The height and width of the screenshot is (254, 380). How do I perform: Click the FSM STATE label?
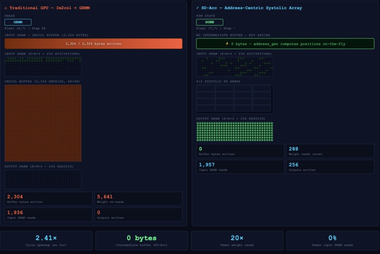206,16
